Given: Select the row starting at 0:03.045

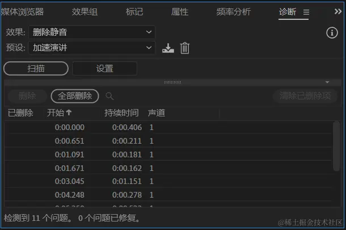Looking at the screenshot, I should pos(168,181).
